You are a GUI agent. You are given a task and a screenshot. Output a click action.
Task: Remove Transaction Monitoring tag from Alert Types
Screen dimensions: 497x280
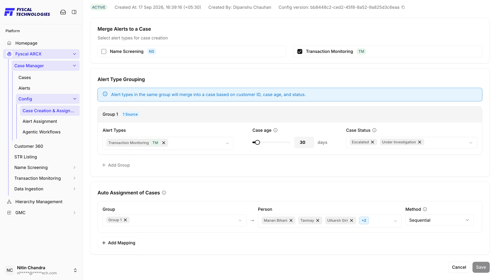click(164, 143)
